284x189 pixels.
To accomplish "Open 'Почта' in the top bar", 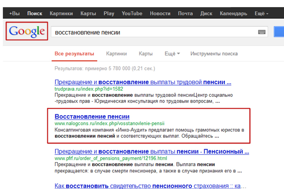I will [x=185, y=13].
